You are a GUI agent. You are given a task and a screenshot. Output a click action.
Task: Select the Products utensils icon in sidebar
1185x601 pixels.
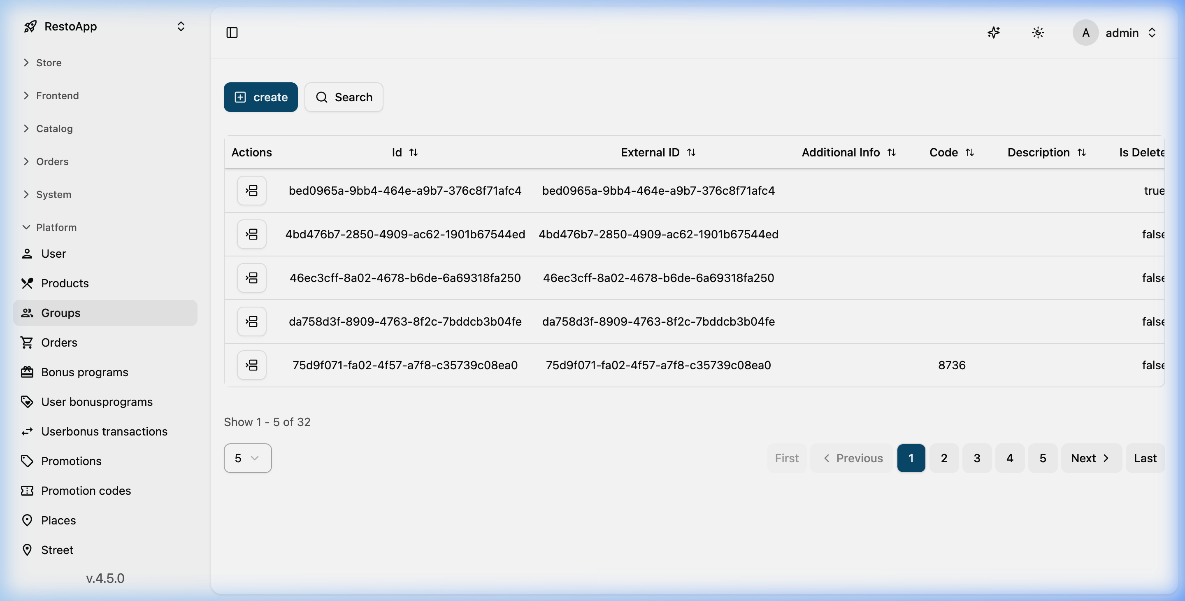point(27,283)
